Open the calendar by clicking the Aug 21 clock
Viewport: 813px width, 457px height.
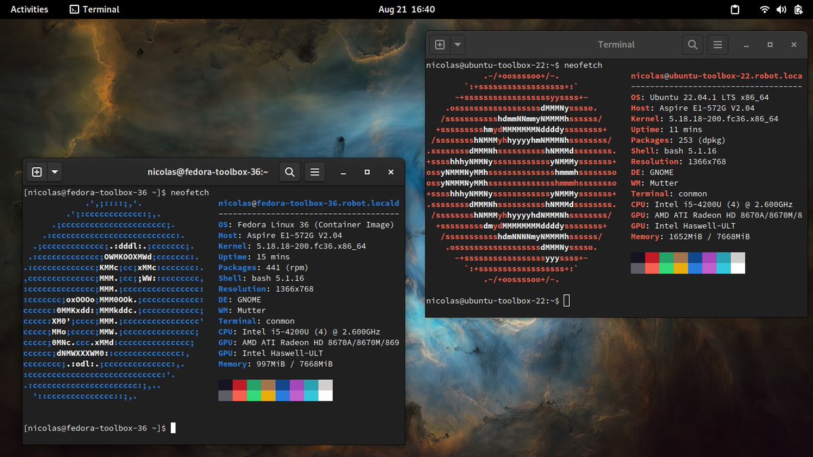406,9
